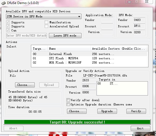Click the green Upgrade successful progress bar

pyautogui.click(x=77, y=122)
